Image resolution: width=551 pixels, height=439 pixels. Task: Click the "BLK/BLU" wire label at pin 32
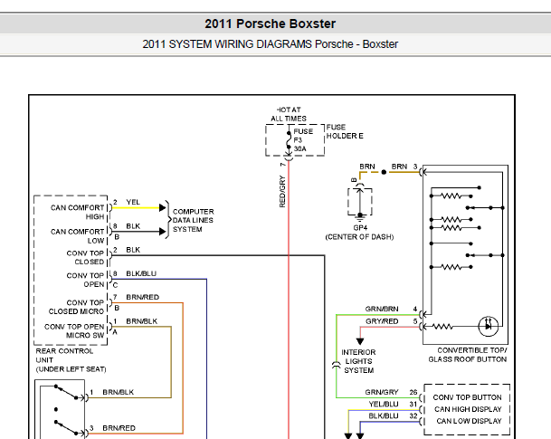(384, 415)
